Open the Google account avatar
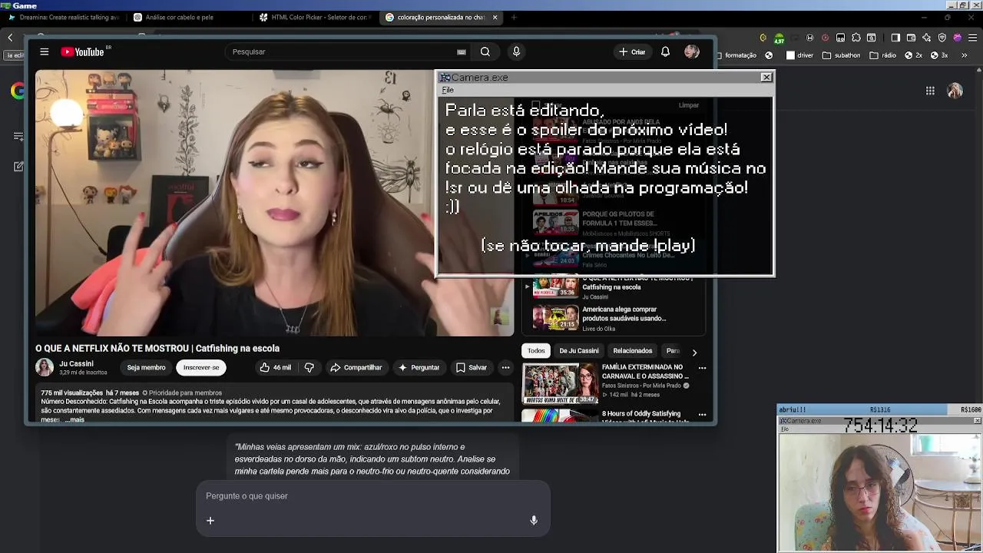 [x=955, y=91]
